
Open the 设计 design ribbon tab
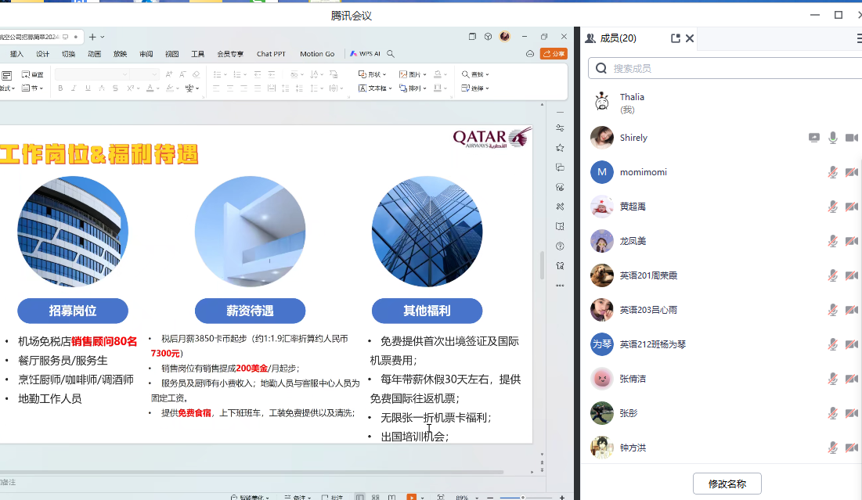tap(42, 54)
